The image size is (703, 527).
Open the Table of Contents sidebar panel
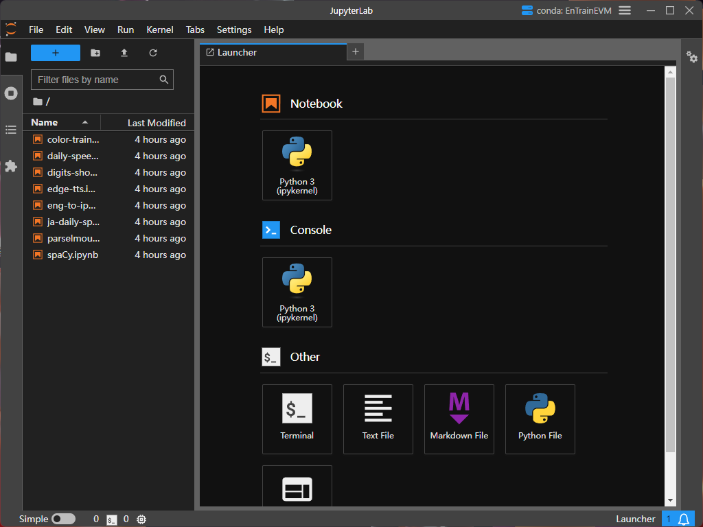11,130
